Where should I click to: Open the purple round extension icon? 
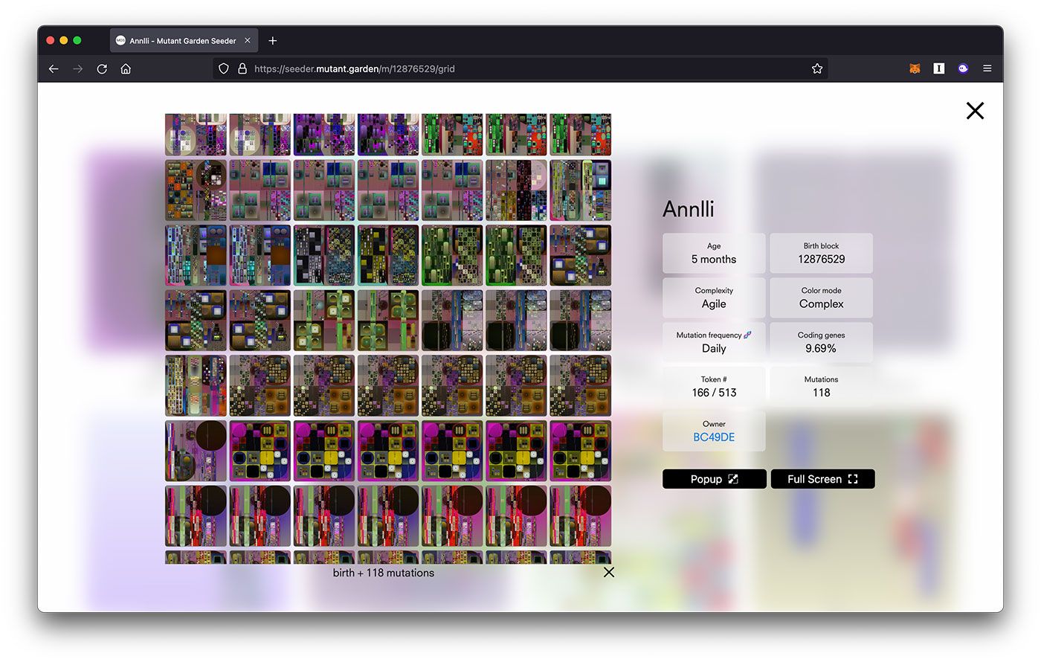tap(963, 68)
